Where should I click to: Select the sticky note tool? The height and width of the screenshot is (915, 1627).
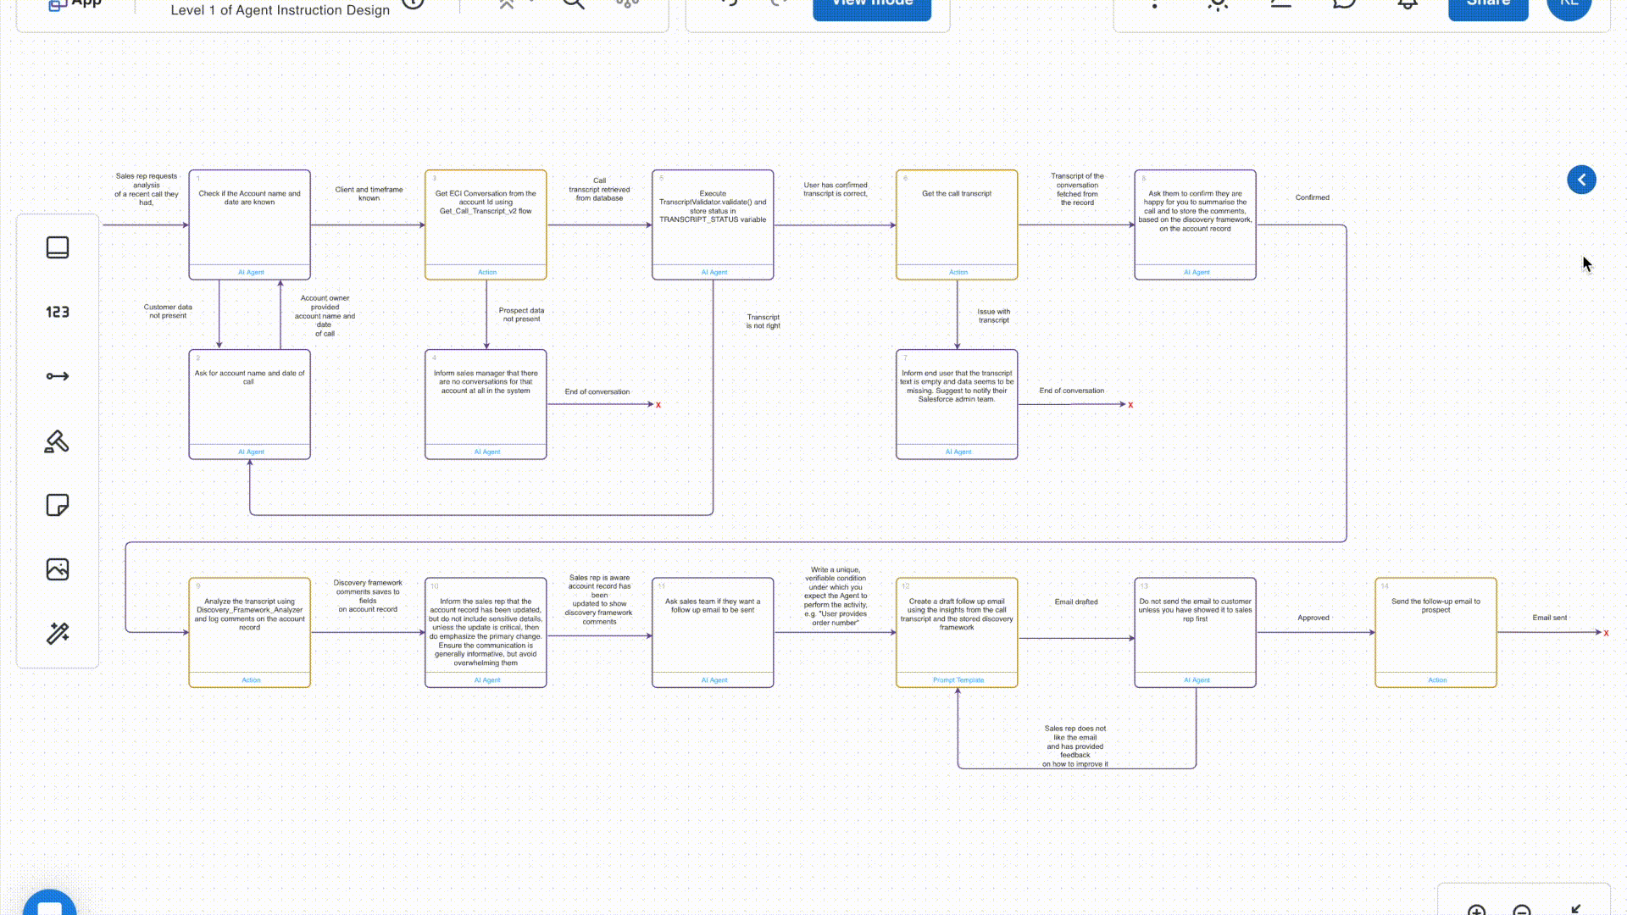point(58,506)
